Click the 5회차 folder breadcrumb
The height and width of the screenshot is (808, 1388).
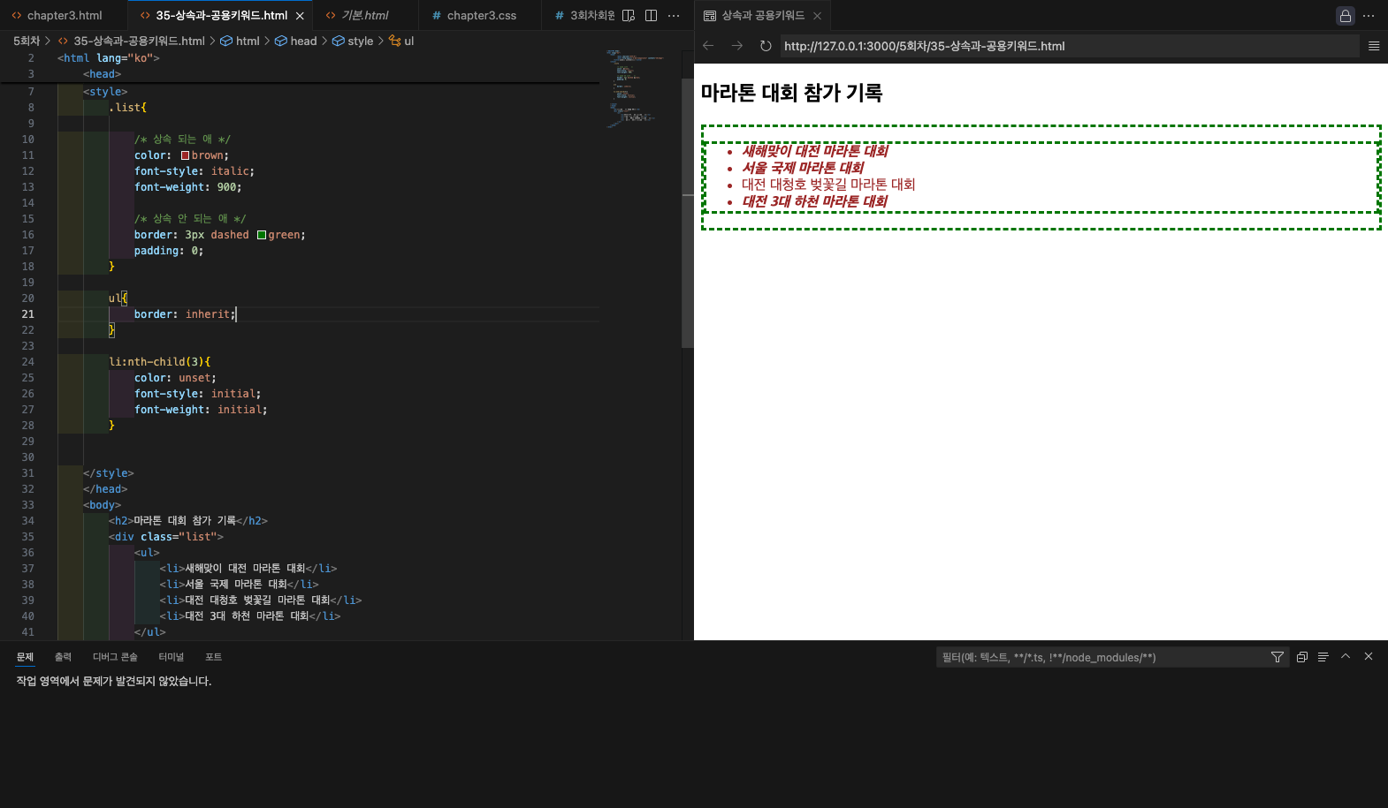point(27,41)
